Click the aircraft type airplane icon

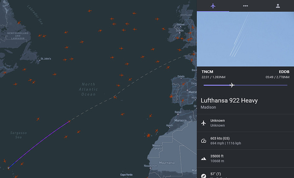(x=204, y=123)
